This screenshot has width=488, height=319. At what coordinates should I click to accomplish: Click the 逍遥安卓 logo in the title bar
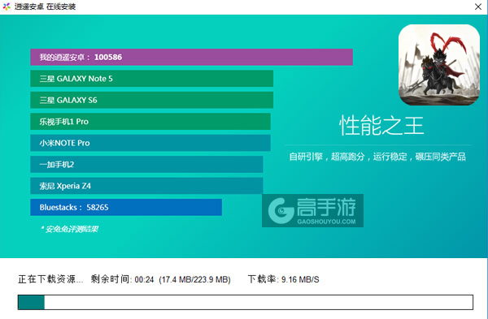coord(7,6)
